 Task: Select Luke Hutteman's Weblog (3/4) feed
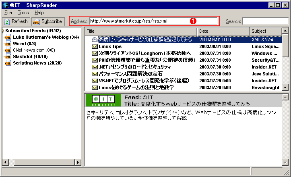click(46, 37)
